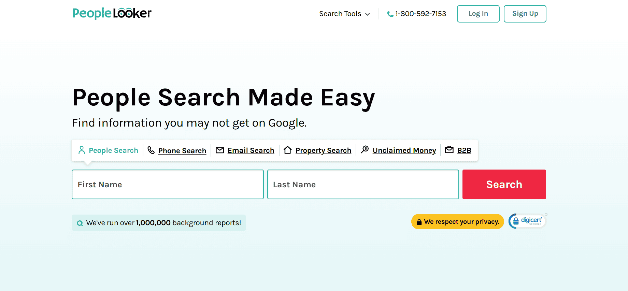Click the person icon beside People Search

point(82,150)
